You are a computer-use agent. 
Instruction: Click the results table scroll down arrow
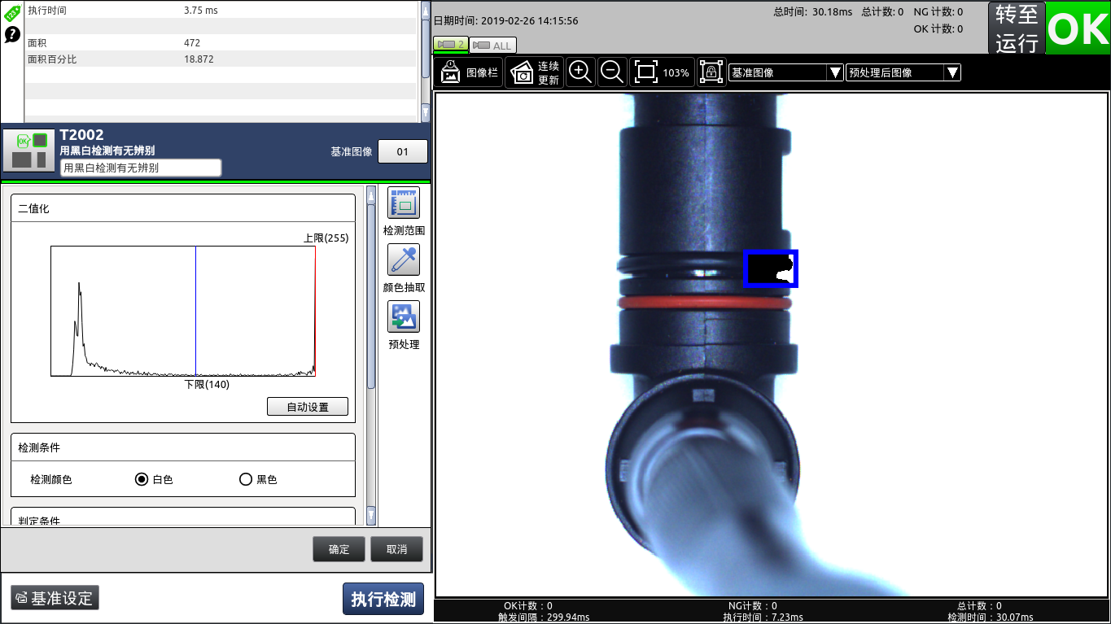pyautogui.click(x=425, y=115)
